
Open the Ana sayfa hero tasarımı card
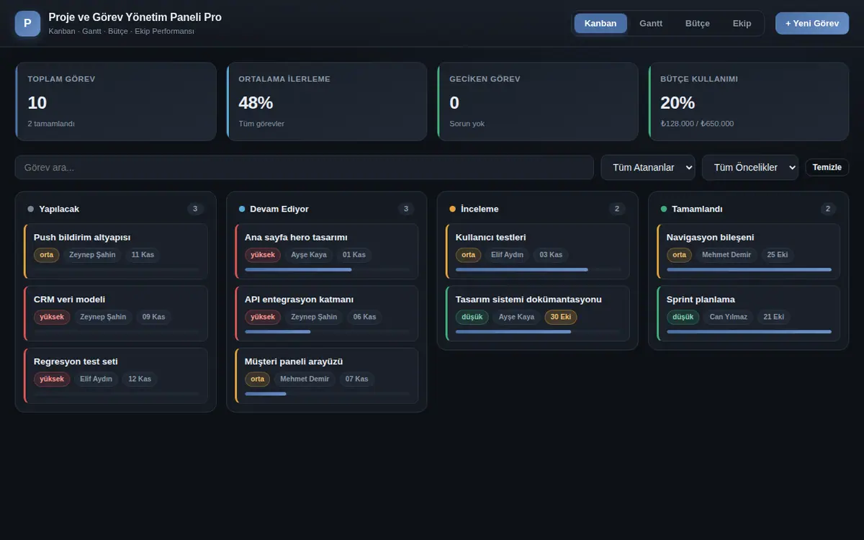pos(327,251)
